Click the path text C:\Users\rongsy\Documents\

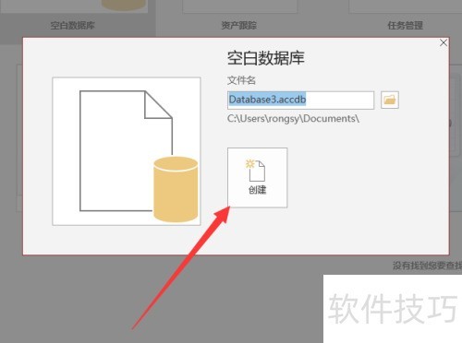coord(293,119)
